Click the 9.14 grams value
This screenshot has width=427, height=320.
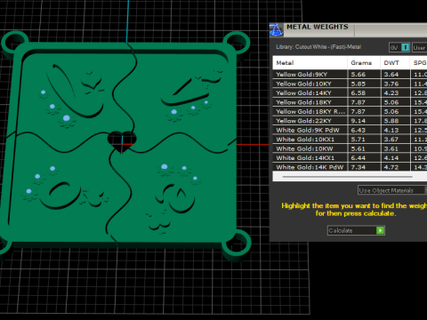(359, 121)
